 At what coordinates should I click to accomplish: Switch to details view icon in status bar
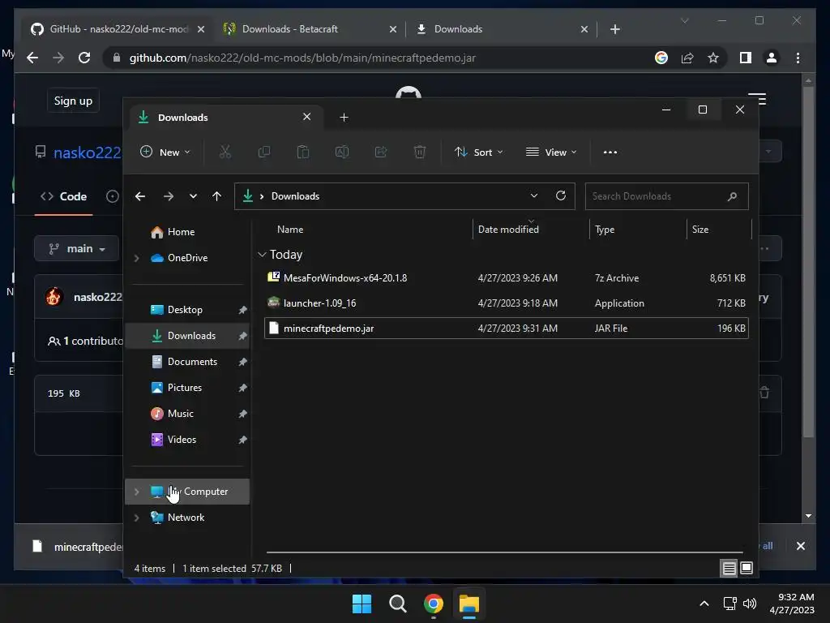729,569
